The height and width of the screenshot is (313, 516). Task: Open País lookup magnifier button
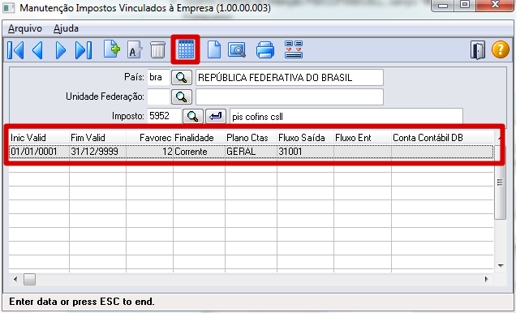pyautogui.click(x=182, y=77)
